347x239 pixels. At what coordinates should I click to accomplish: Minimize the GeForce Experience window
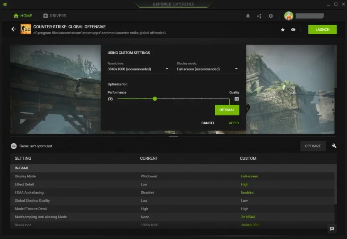(328, 4)
